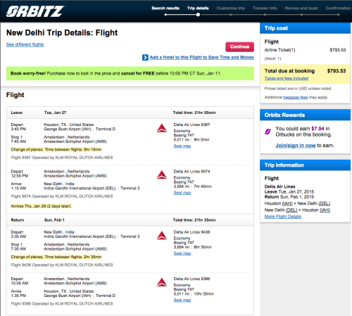Click 'Arrives Thu, Jan 29 (2 days later)' notice
Viewport: 352px width, 316px height.
click(x=41, y=206)
